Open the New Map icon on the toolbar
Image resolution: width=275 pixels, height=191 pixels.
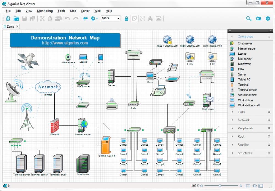pyautogui.click(x=8, y=18)
